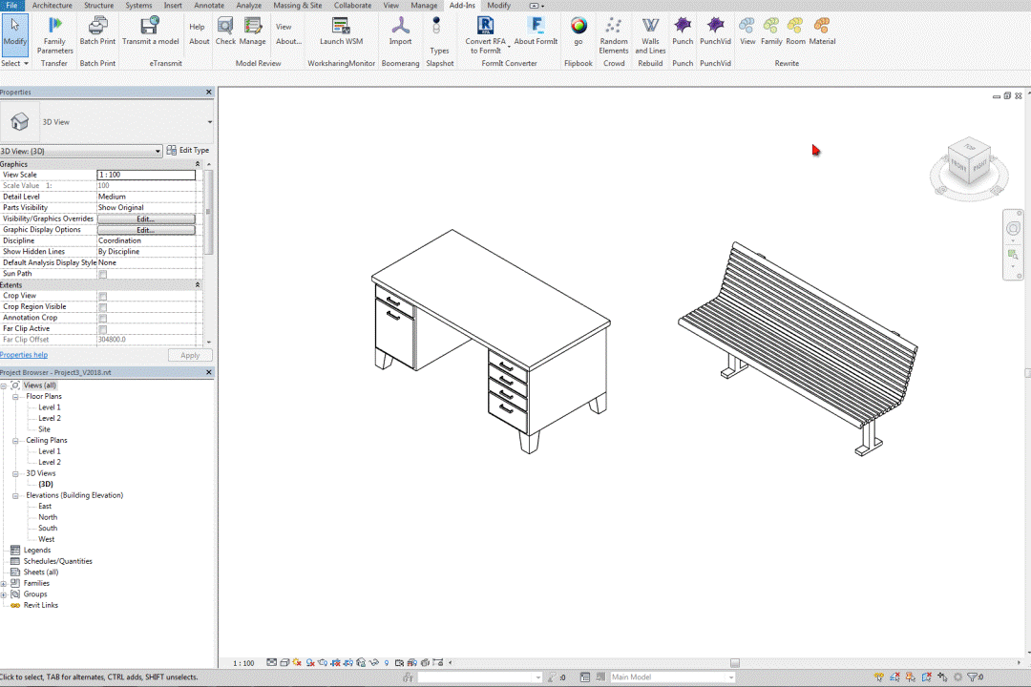
Task: Open the Manage ribbon tab
Action: point(424,6)
